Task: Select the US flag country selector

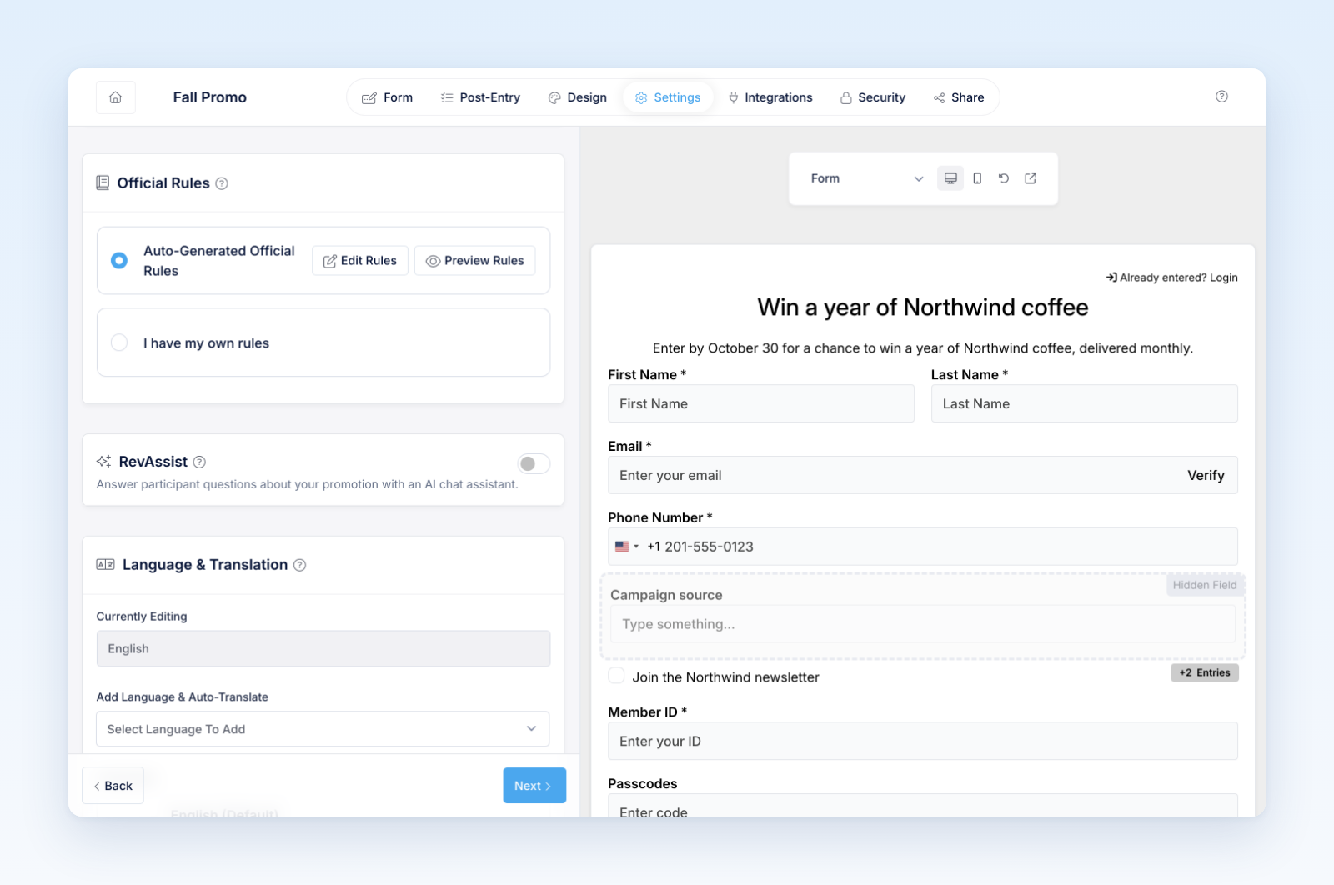Action: (627, 547)
